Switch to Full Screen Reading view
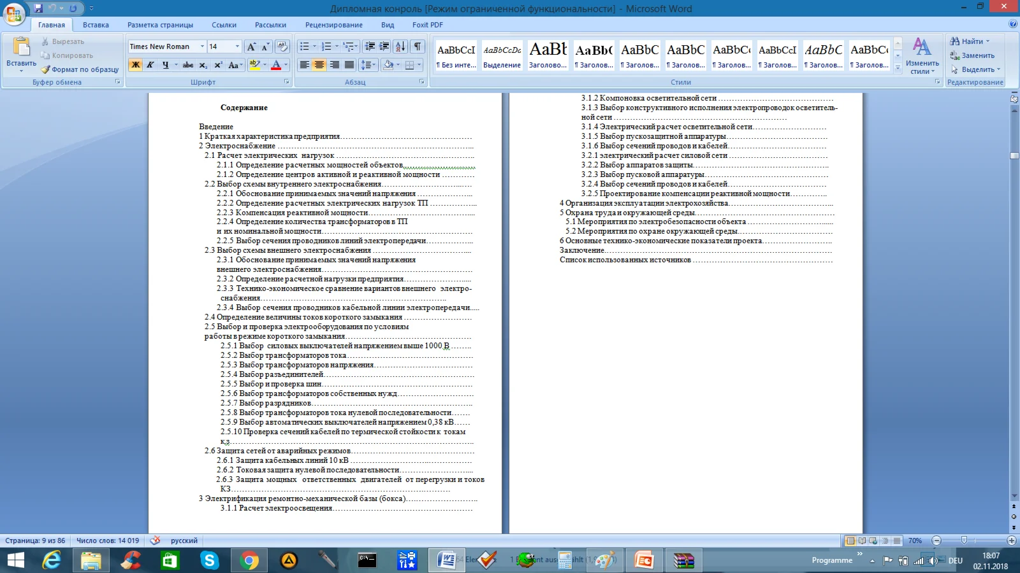This screenshot has height=573, width=1020. 862,541
